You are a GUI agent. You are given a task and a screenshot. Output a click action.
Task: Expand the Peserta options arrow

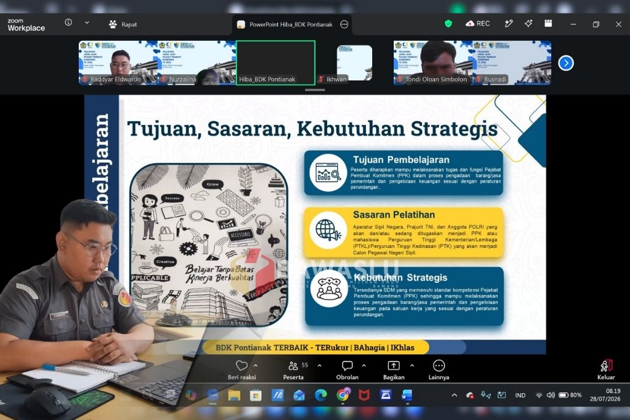(320, 365)
